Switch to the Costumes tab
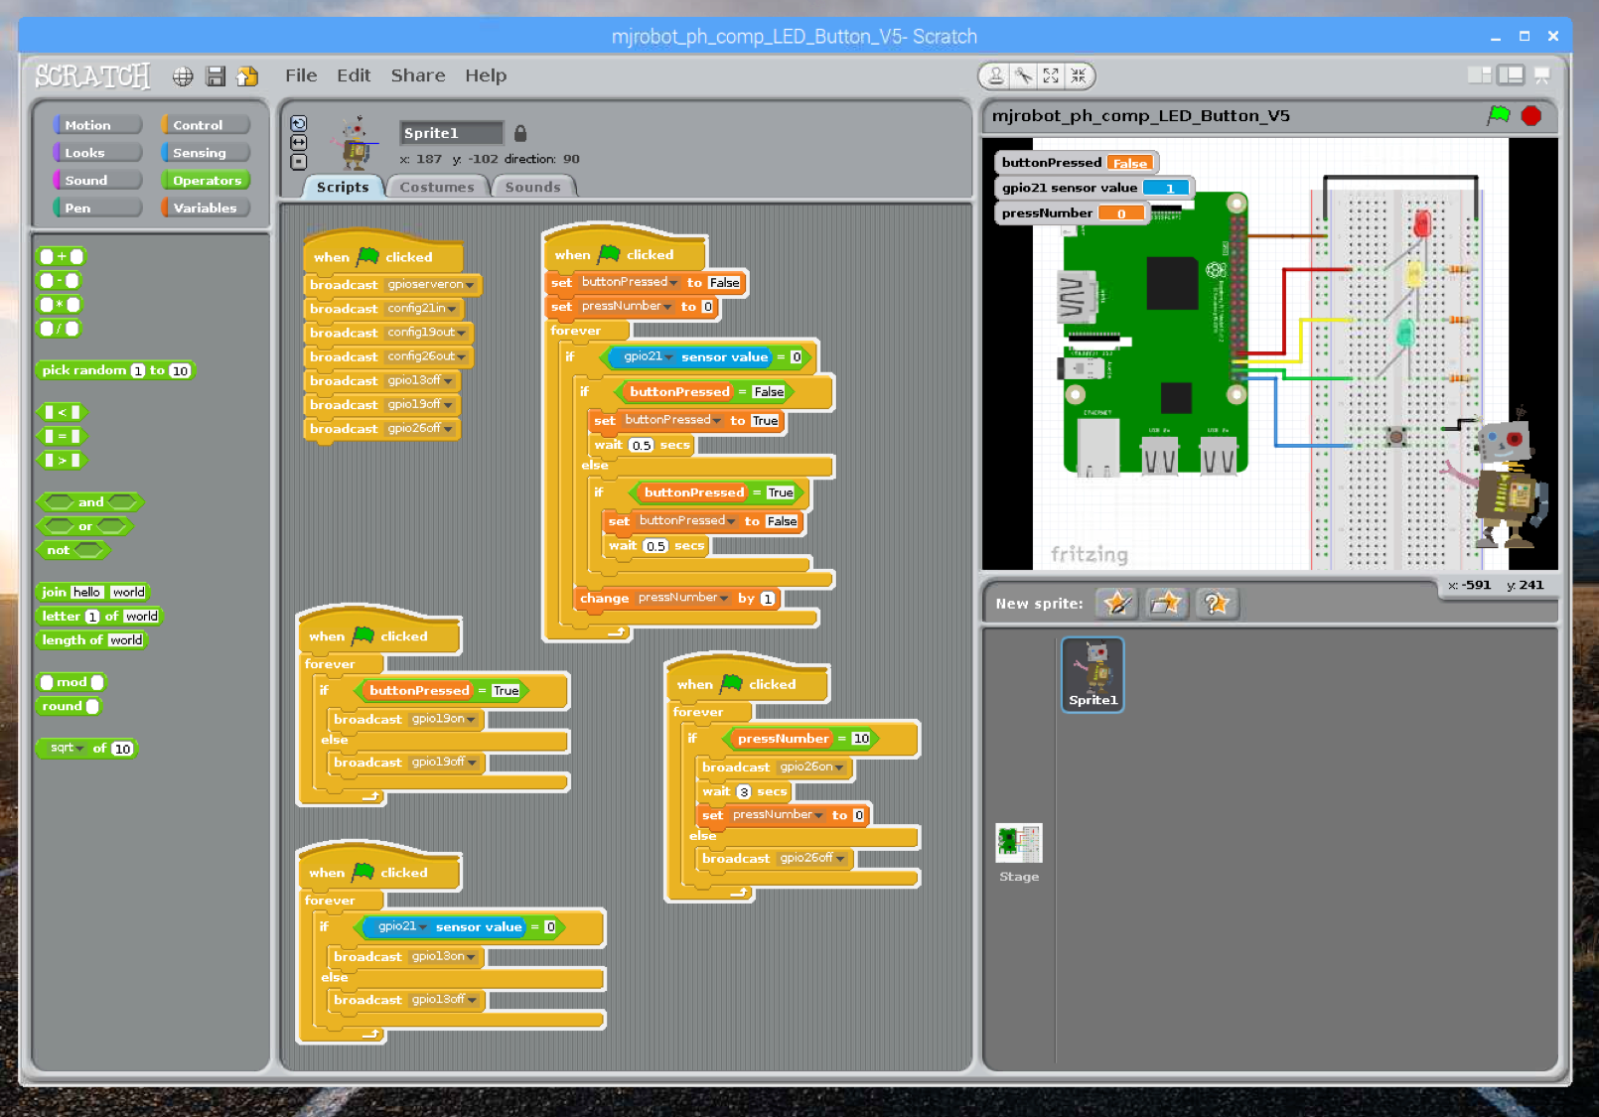Viewport: 1599px width, 1117px height. pos(436,186)
